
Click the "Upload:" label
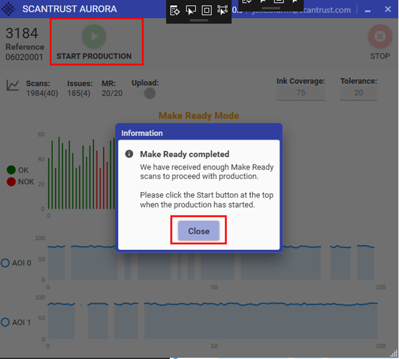pyautogui.click(x=145, y=83)
